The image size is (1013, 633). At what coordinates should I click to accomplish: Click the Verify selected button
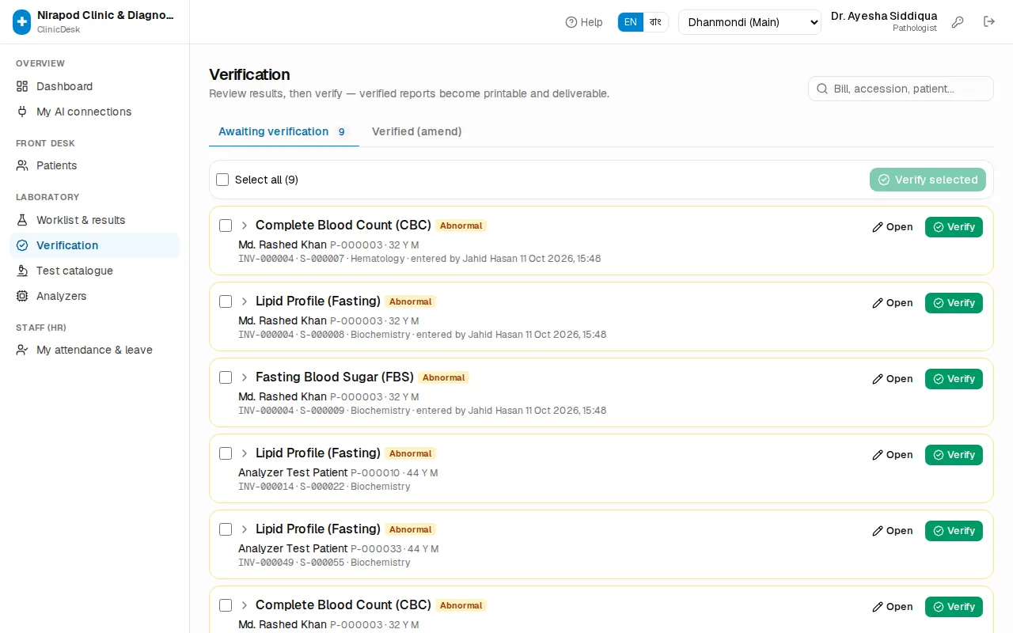(x=928, y=180)
